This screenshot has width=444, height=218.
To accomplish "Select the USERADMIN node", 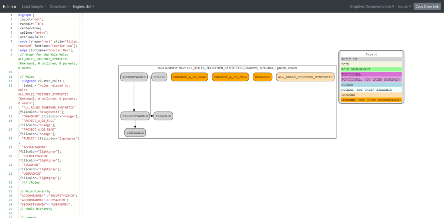I will (135, 133).
